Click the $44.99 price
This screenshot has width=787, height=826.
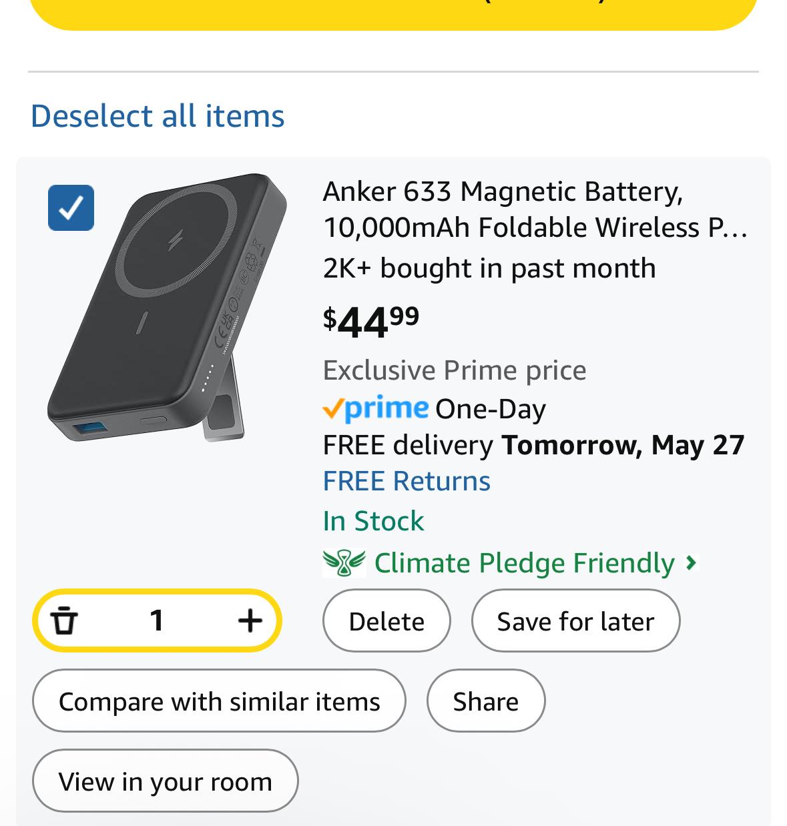[x=371, y=321]
